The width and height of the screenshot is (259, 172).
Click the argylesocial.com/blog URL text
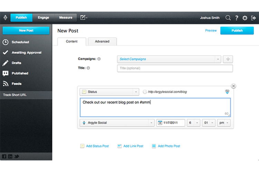point(167,92)
